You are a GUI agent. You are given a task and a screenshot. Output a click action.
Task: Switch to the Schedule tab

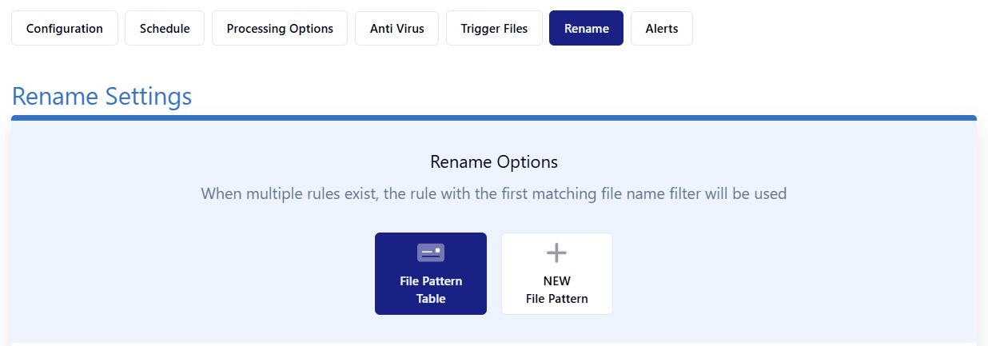tap(165, 28)
